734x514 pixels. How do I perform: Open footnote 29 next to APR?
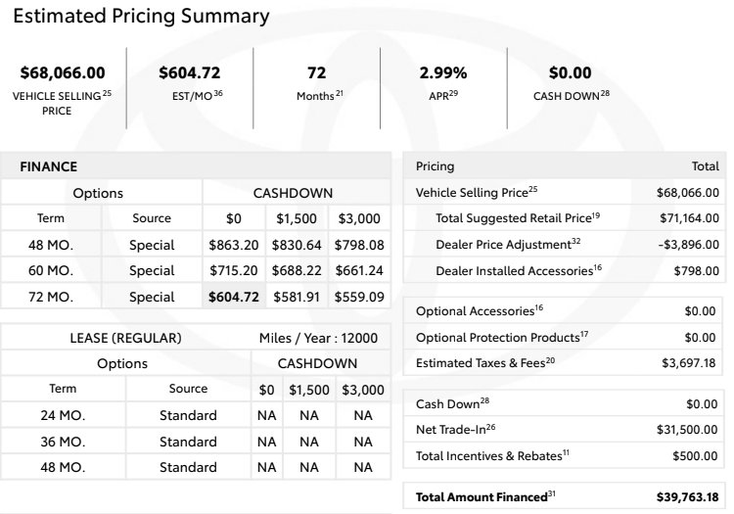tap(453, 93)
